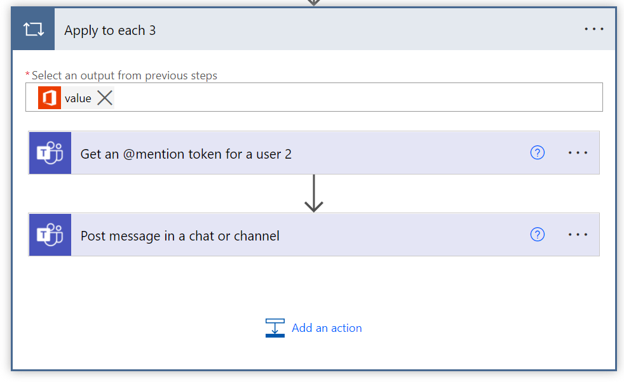Click the arrow between the two Teams actions

[314, 193]
